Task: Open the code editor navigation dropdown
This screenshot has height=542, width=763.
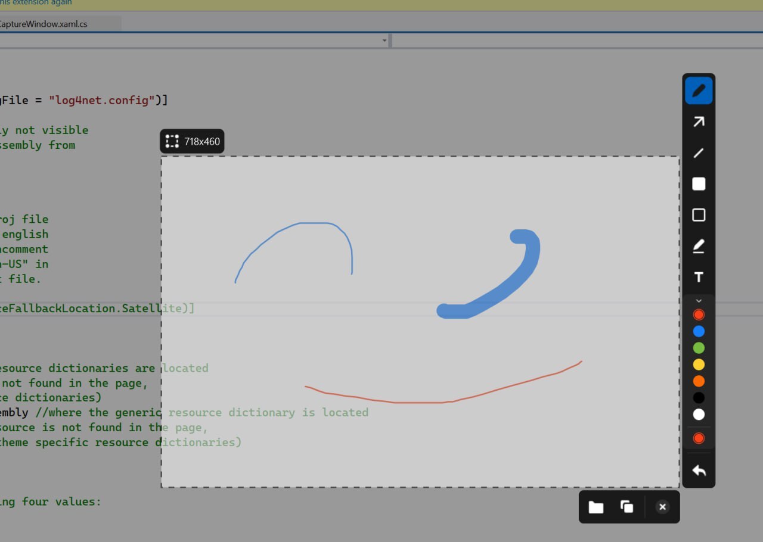Action: coord(384,41)
